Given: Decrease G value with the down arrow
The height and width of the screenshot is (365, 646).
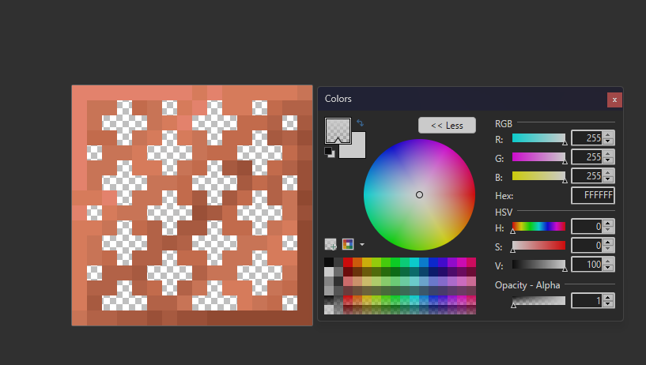Looking at the screenshot, I should point(608,160).
